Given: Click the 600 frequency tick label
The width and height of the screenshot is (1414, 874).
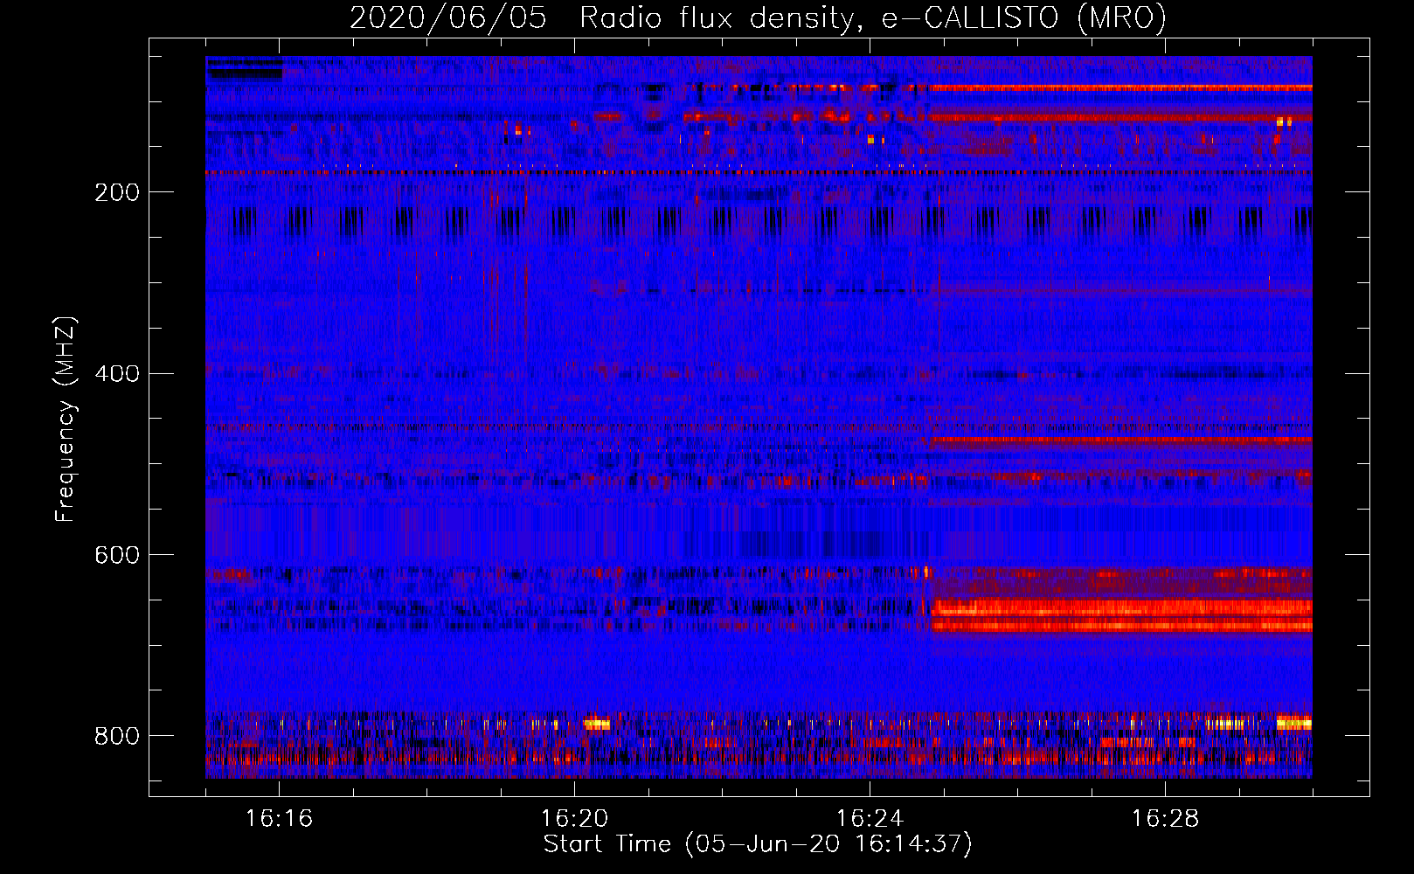Looking at the screenshot, I should coord(117,555).
